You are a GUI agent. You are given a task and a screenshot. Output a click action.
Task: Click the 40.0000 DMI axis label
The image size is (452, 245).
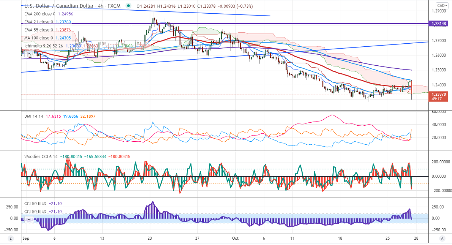click(x=438, y=125)
